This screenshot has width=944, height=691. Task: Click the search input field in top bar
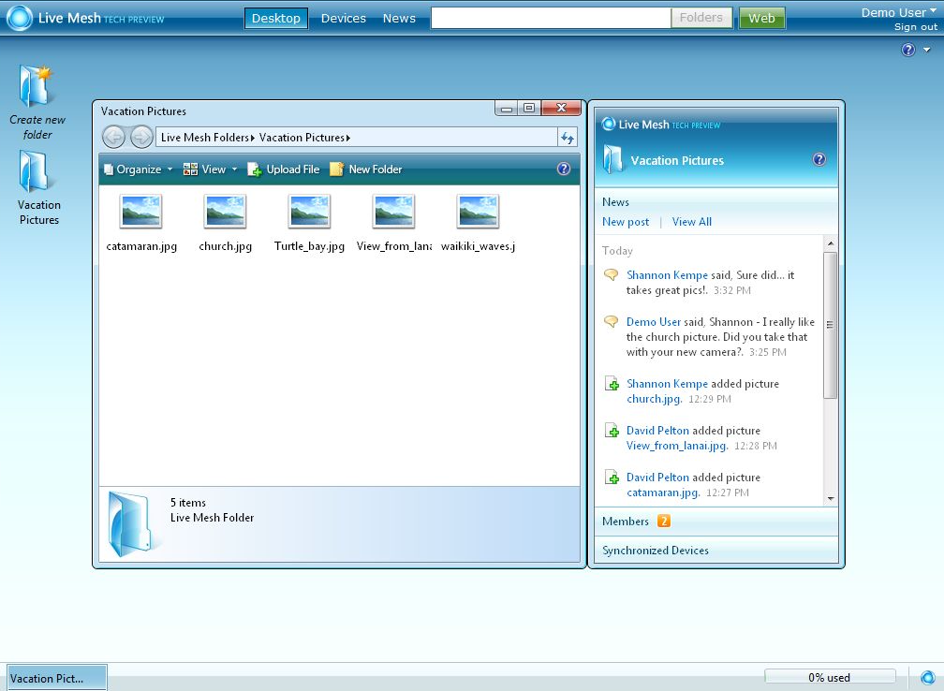coord(551,18)
